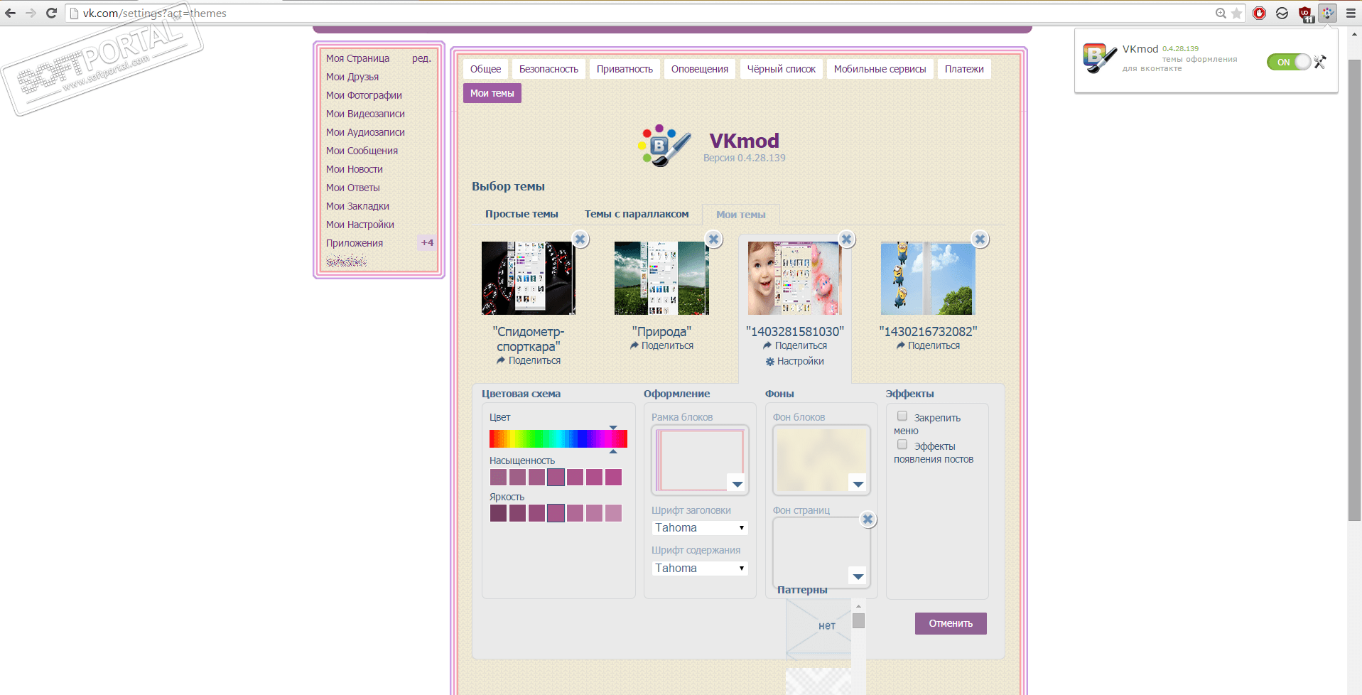1362x695 pixels.
Task: Go to "Мои Новости" in the sidebar
Action: pos(355,169)
